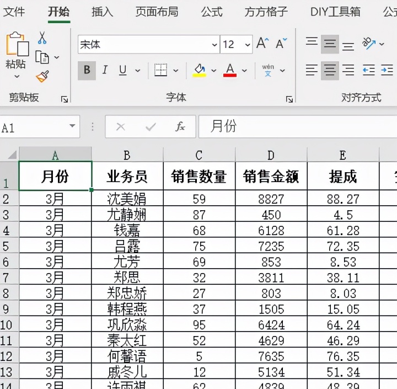Open the clipboard dialog launcher
This screenshot has width=397, height=389.
65,99
